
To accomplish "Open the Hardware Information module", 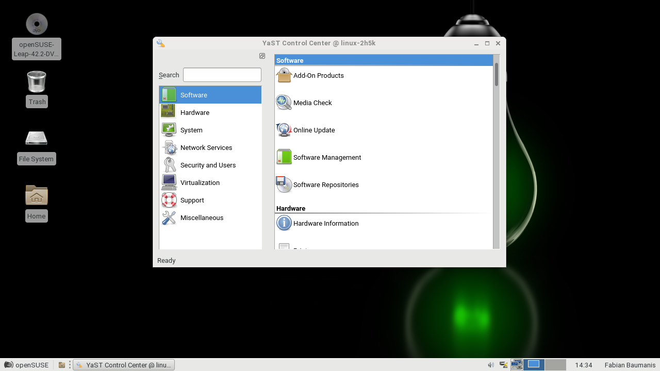I will tap(284, 223).
